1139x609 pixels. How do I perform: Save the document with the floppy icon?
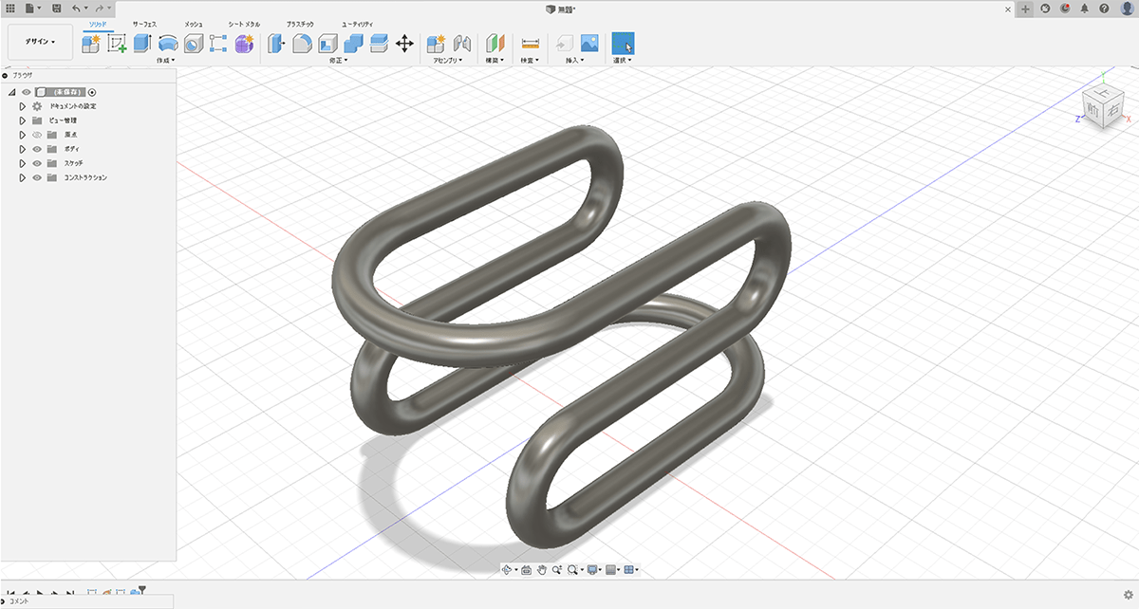(x=57, y=8)
